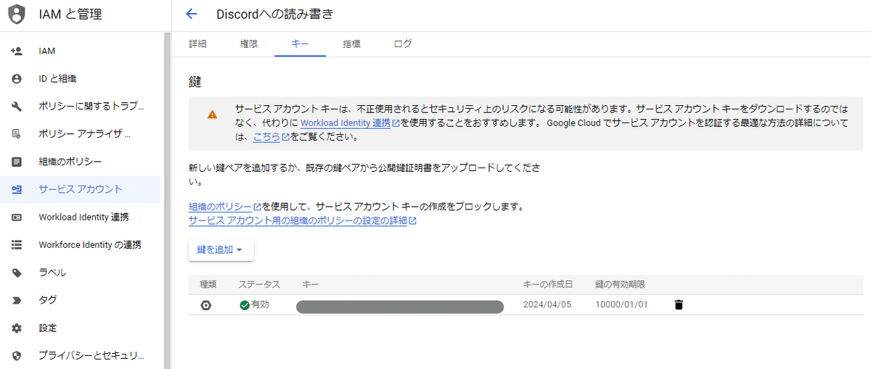This screenshot has height=369, width=871.
Task: Click the IAM add-person icon in sidebar
Action: coord(17,51)
